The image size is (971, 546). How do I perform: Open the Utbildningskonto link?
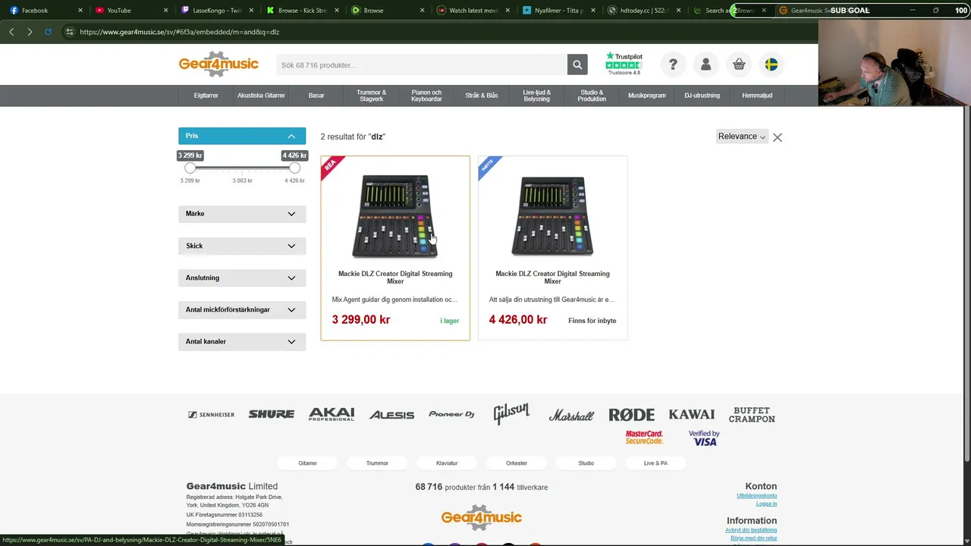coord(756,496)
